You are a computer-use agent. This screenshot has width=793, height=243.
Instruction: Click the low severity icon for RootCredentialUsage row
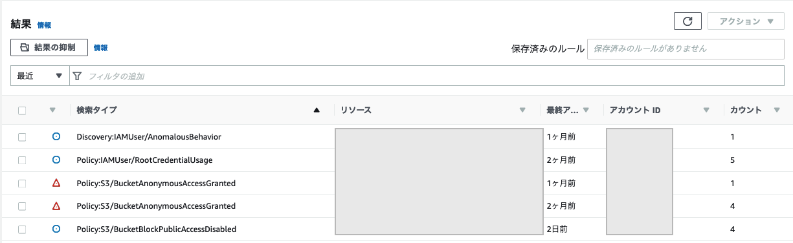[x=56, y=160]
